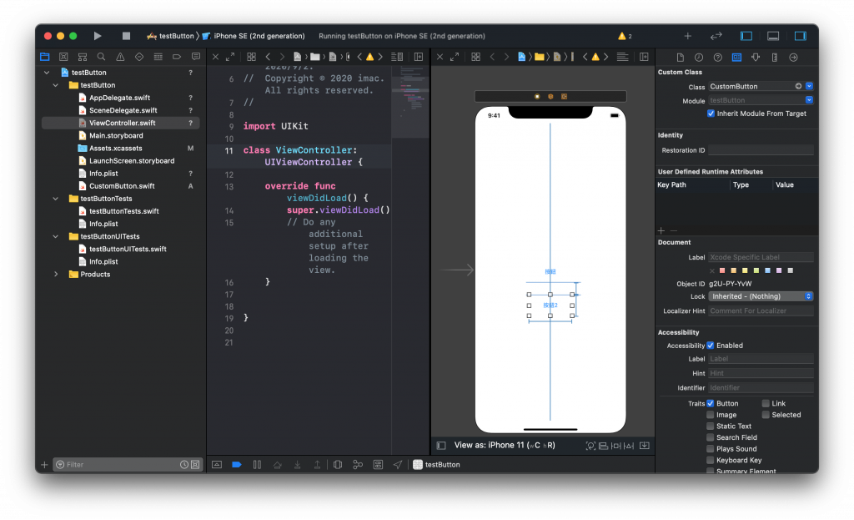The image size is (854, 520).
Task: Open testButtonTests.swift file
Action: pyautogui.click(x=123, y=211)
